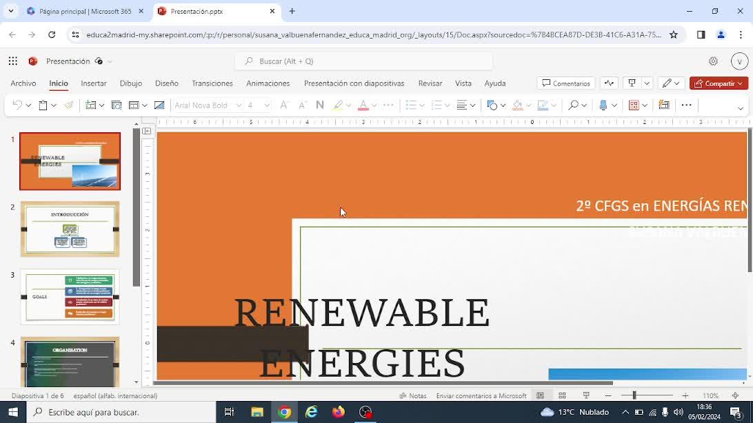The width and height of the screenshot is (753, 423).
Task: Click the bold N formatting button
Action: tap(319, 105)
